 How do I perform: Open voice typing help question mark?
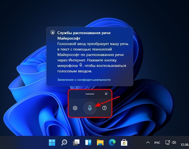pyautogui.click(x=104, y=108)
